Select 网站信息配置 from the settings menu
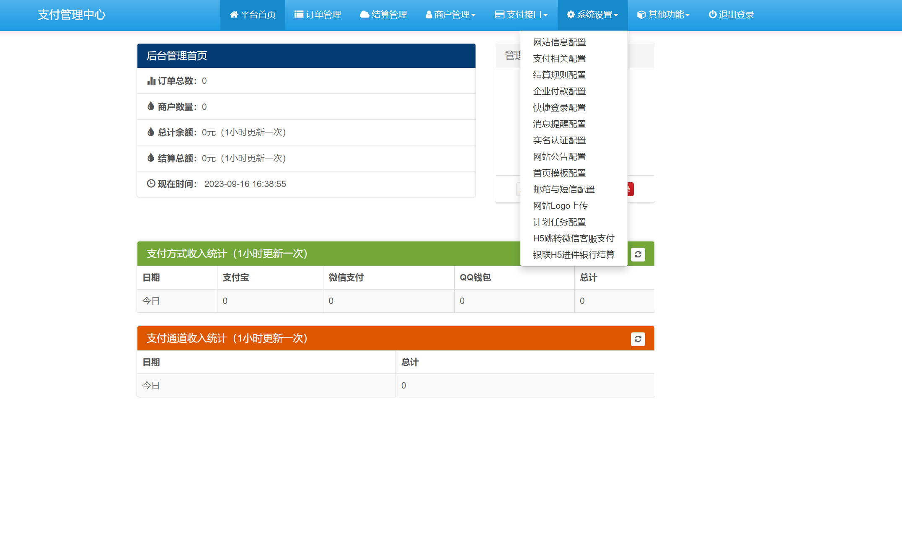 coord(560,42)
